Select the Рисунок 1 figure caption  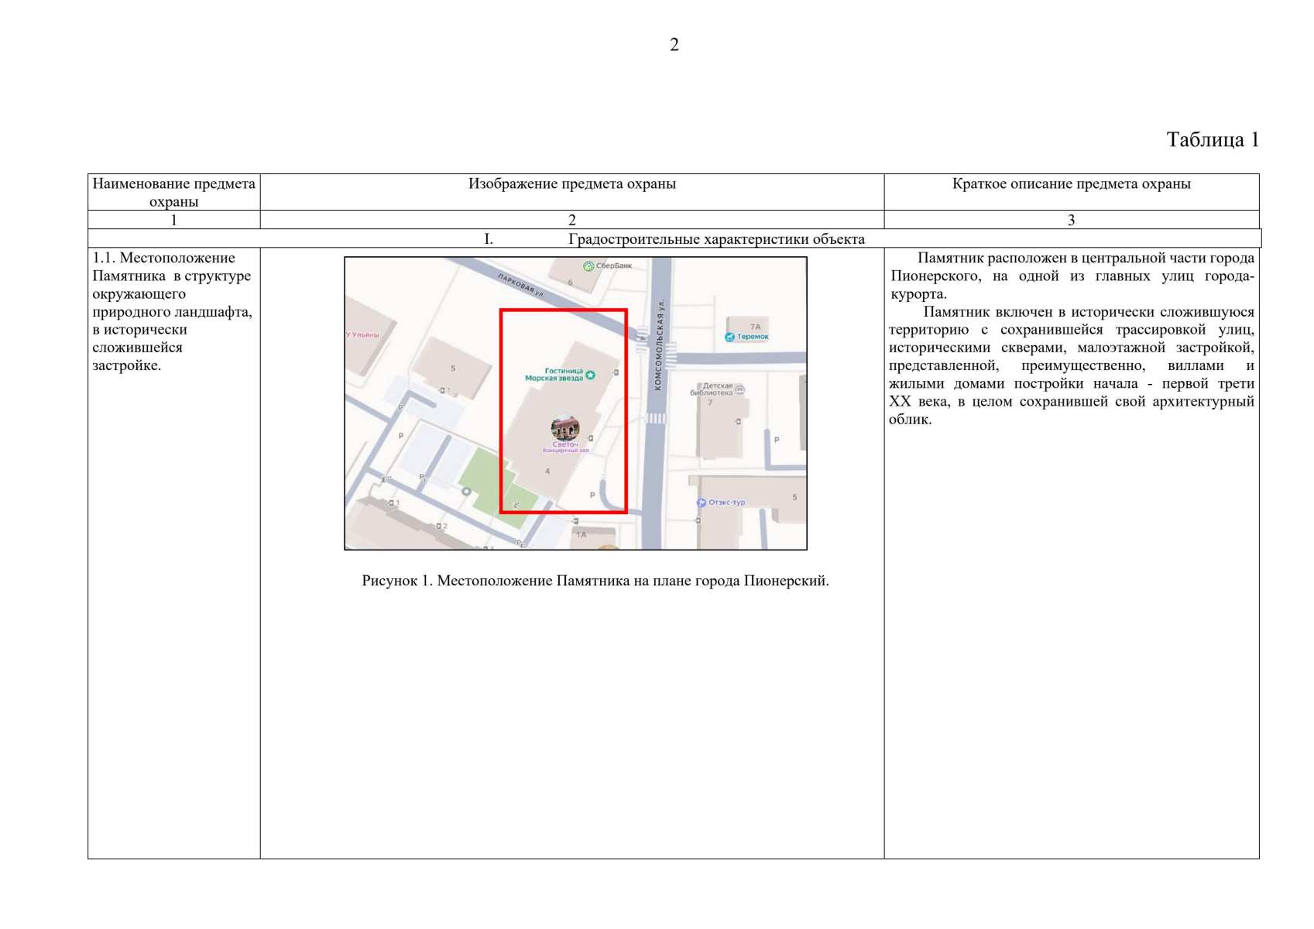pos(595,581)
